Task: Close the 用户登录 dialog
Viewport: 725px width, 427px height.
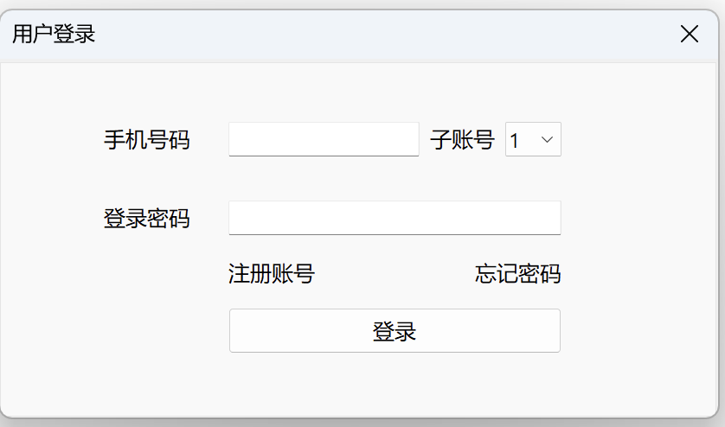Action: [690, 35]
